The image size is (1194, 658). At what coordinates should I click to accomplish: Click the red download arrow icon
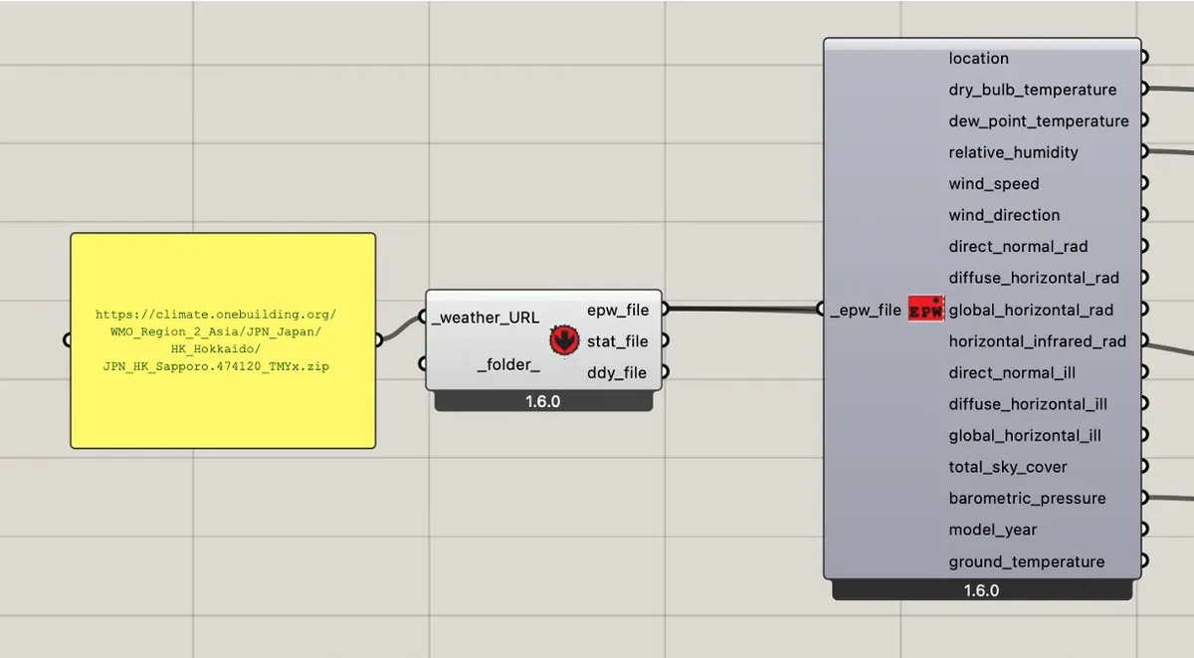[x=564, y=341]
